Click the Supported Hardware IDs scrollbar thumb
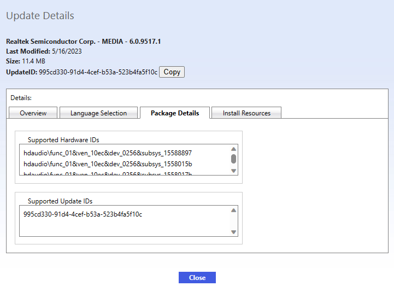 point(233,159)
